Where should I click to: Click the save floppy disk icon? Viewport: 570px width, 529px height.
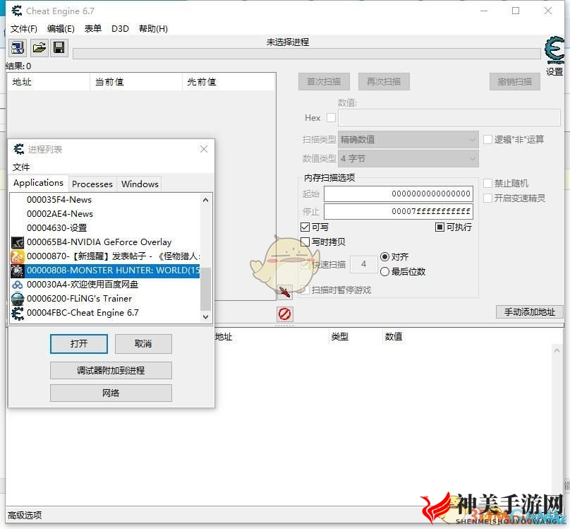[59, 47]
